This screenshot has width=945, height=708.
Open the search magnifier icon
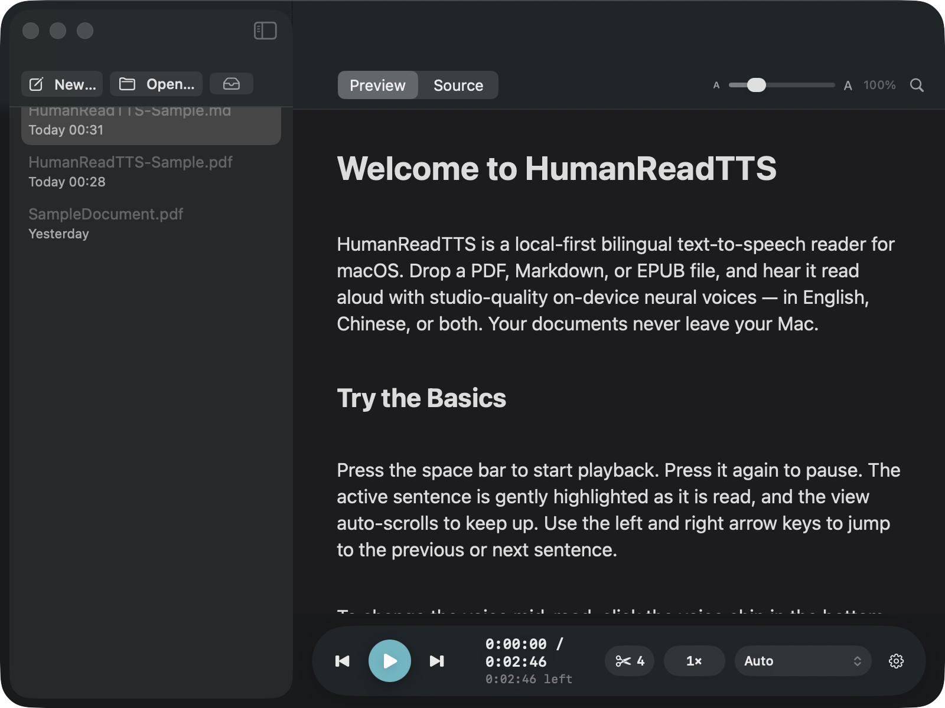click(x=917, y=85)
